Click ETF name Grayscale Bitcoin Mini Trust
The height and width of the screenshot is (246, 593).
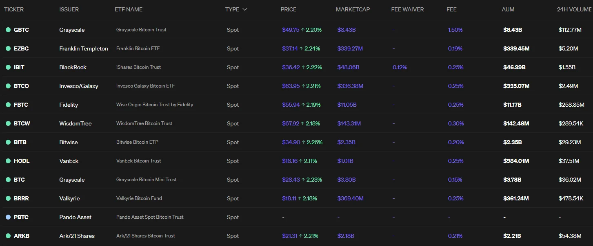147,180
